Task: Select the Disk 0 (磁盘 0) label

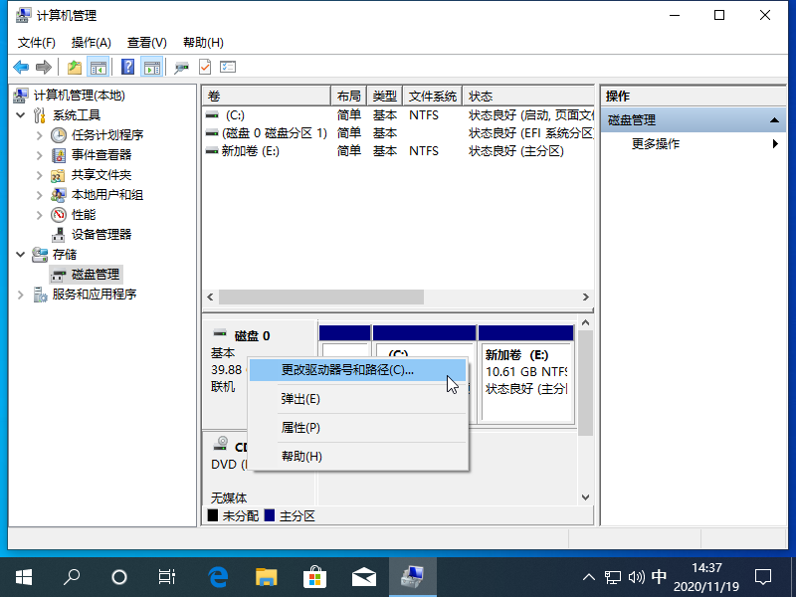Action: (x=253, y=336)
